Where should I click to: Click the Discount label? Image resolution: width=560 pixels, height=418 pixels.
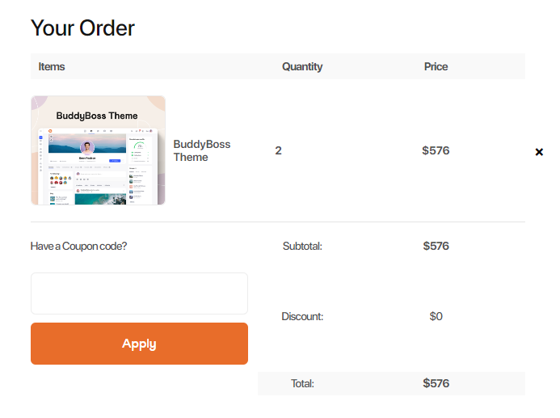302,317
